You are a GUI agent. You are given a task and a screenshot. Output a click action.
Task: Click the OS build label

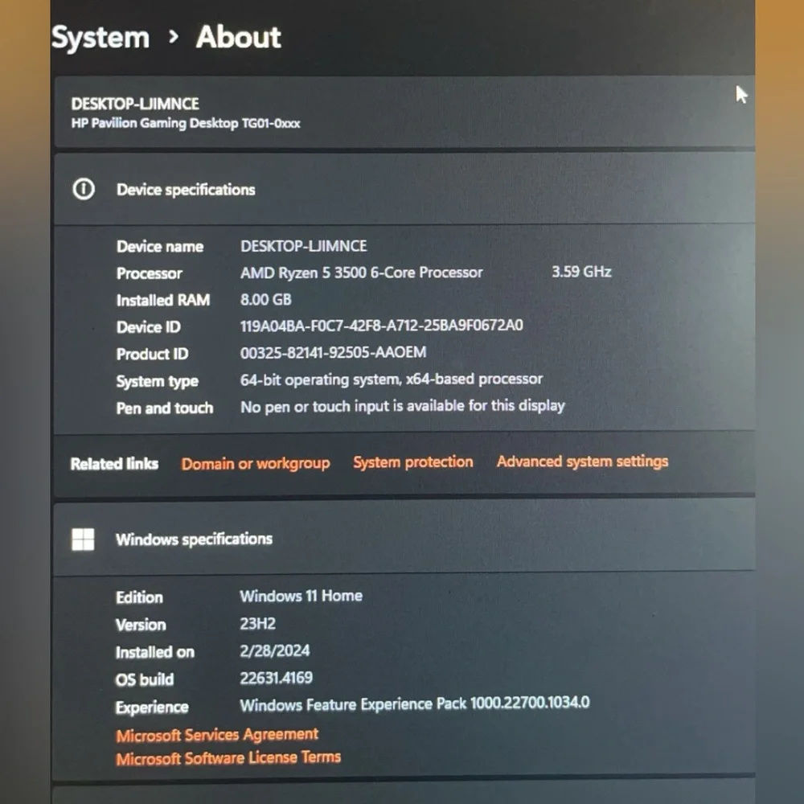[x=145, y=680]
